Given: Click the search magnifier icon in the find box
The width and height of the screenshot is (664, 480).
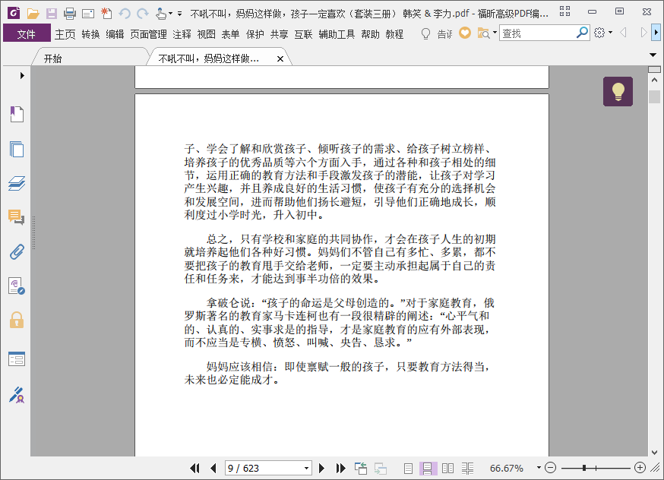Looking at the screenshot, I should 583,32.
